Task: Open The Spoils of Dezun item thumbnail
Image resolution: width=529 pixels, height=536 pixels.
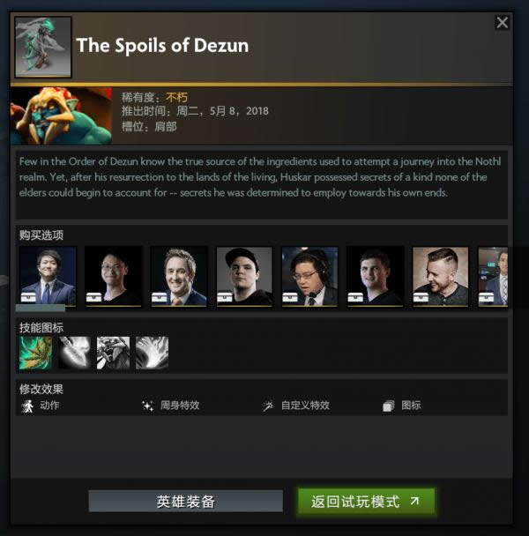Action: [43, 48]
